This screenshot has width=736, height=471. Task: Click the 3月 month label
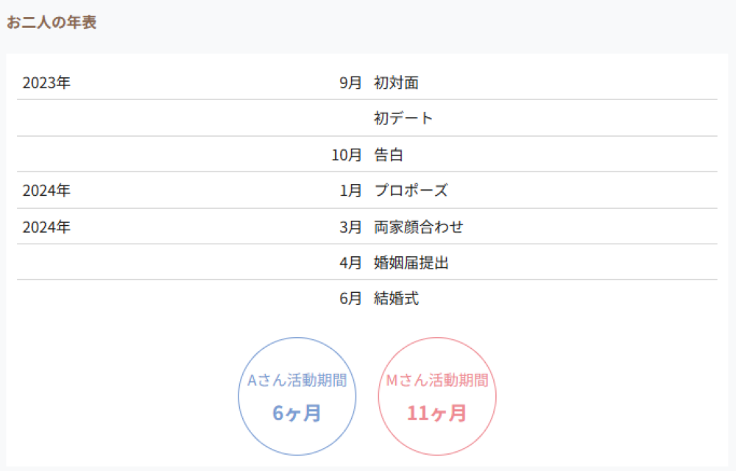click(x=350, y=227)
